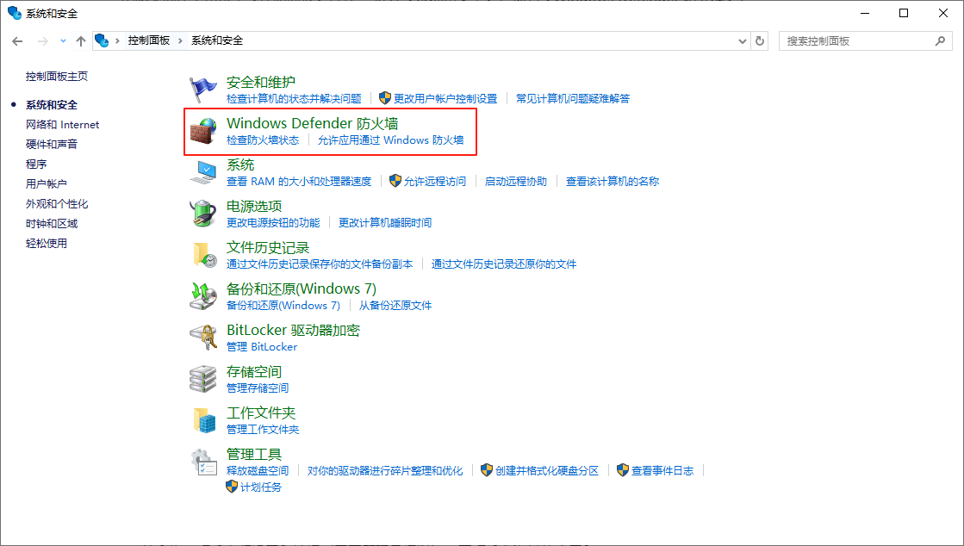Click the 备份和还原 drive icon

(203, 295)
